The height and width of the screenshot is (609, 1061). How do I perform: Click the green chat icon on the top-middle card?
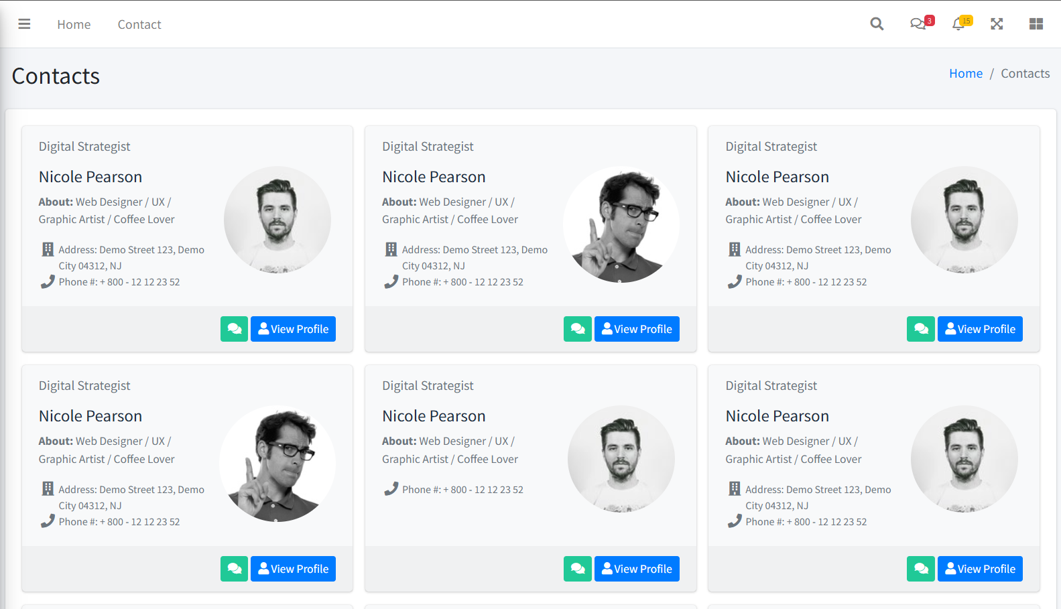point(577,328)
